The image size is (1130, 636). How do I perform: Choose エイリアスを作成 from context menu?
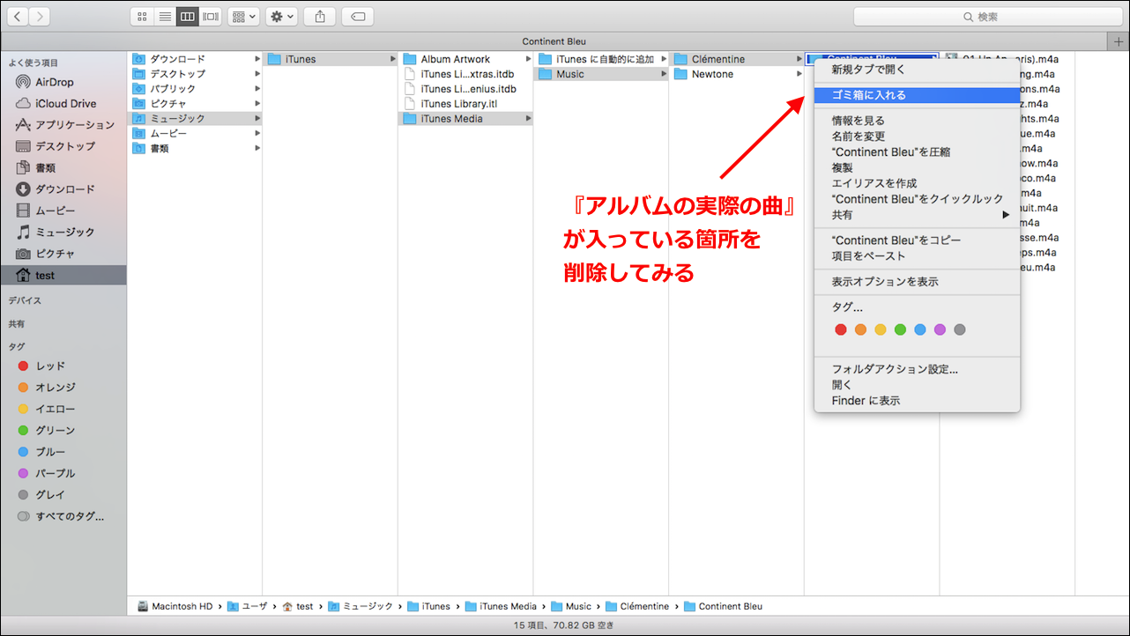click(x=917, y=183)
